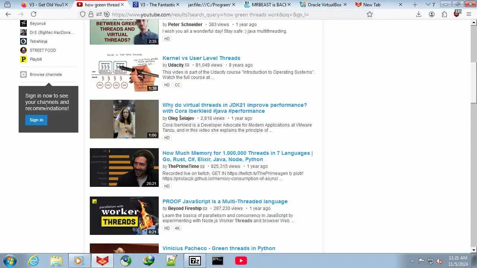Switch to Oracle VirtualBox tab

pyautogui.click(x=323, y=5)
